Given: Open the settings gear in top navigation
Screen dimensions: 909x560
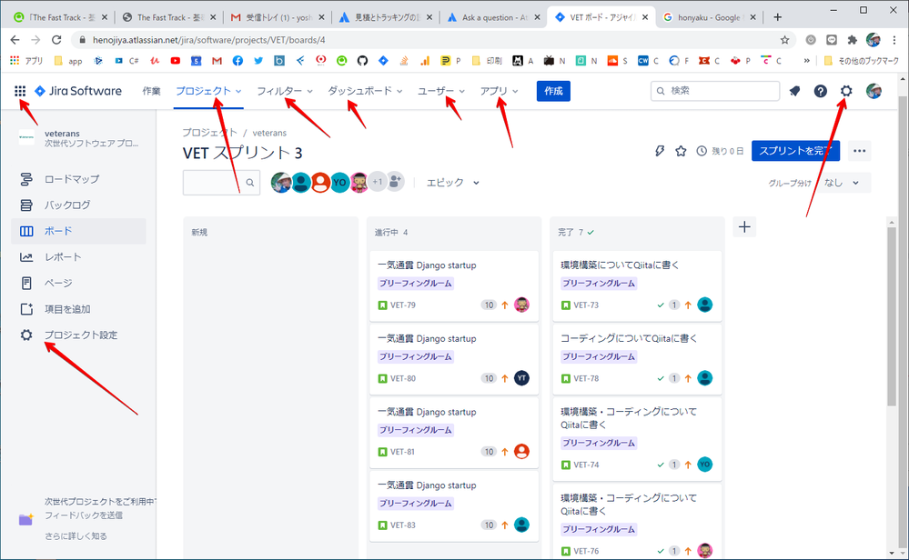Looking at the screenshot, I should [x=846, y=90].
